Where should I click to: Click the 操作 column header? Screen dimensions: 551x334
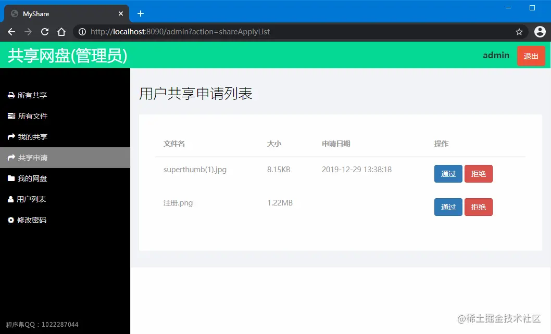[x=441, y=144]
